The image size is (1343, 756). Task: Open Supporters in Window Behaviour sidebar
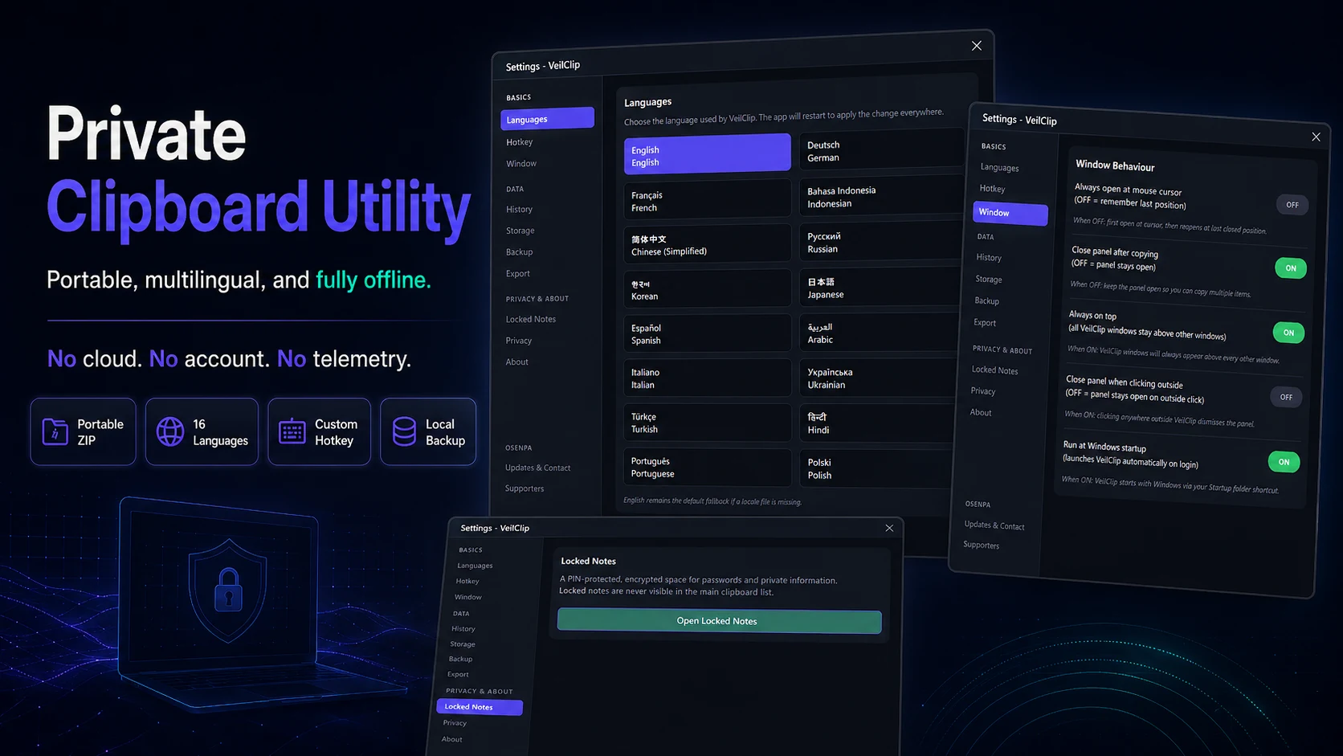point(982,545)
